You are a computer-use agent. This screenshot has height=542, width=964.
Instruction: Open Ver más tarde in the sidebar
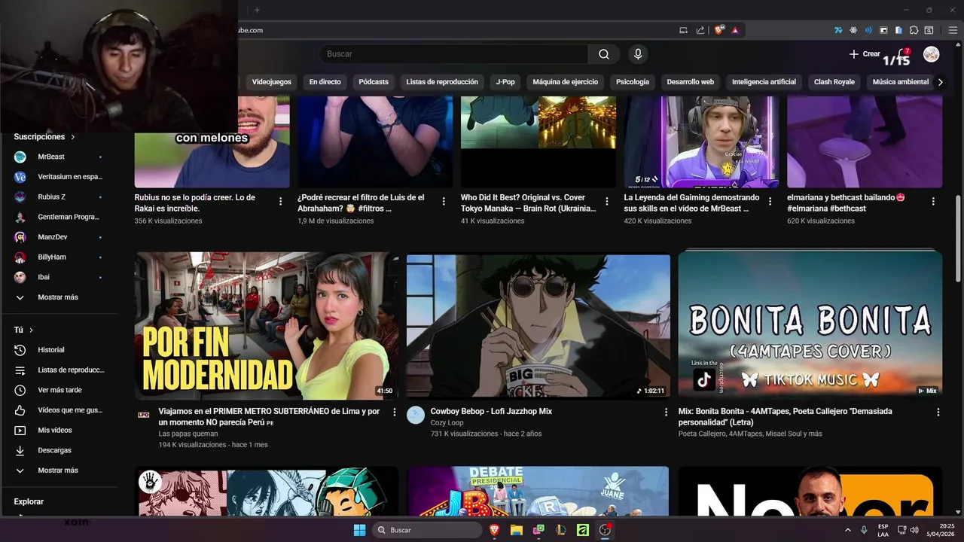(60, 390)
